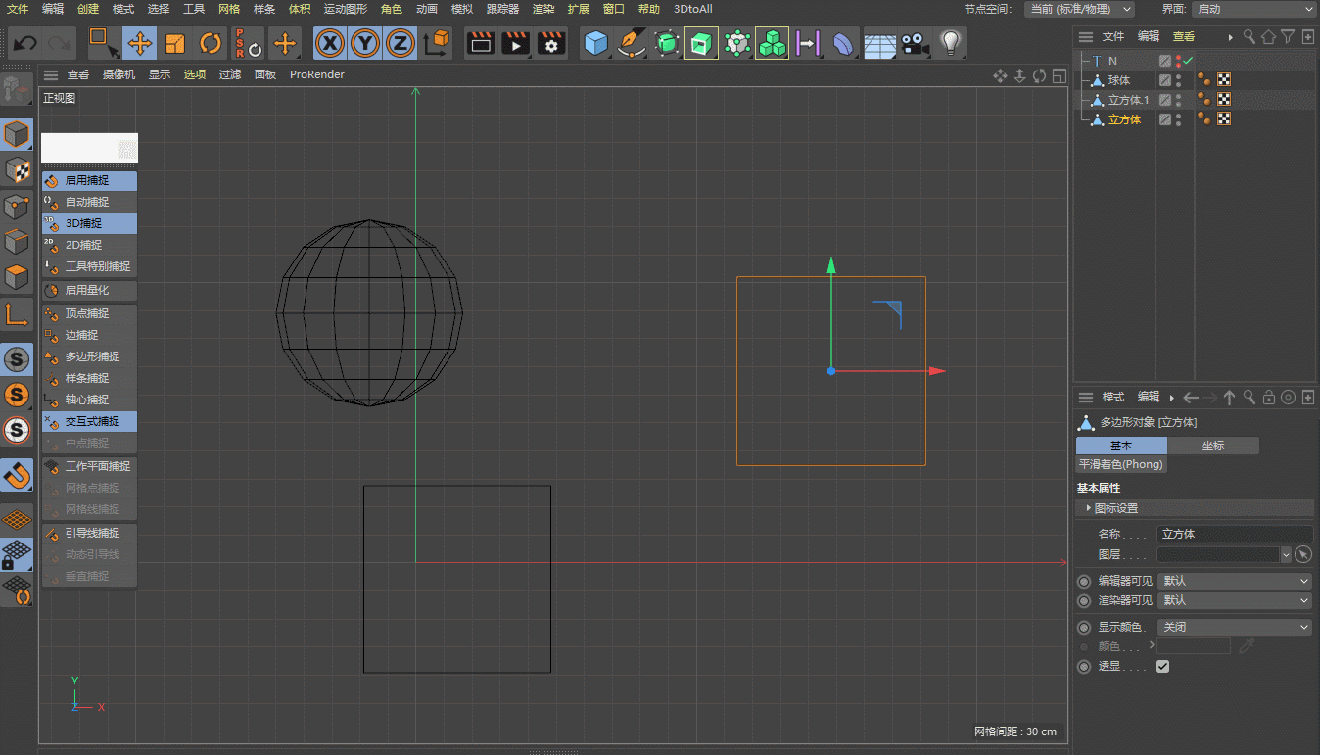Click the 平滑着色(Phong) button

[x=1121, y=464]
